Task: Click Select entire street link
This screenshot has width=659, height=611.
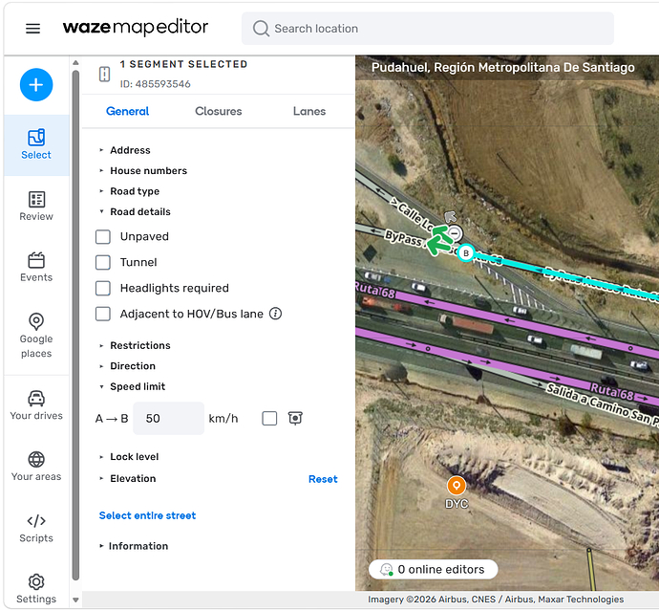Action: 147,516
